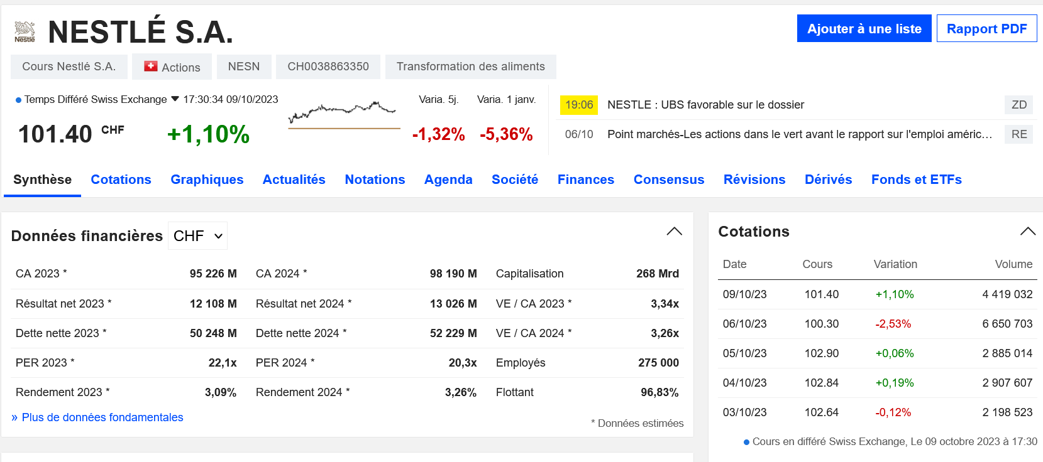The height and width of the screenshot is (462, 1043).
Task: Click the Flottant value 96,83%
Action: pyautogui.click(x=659, y=392)
